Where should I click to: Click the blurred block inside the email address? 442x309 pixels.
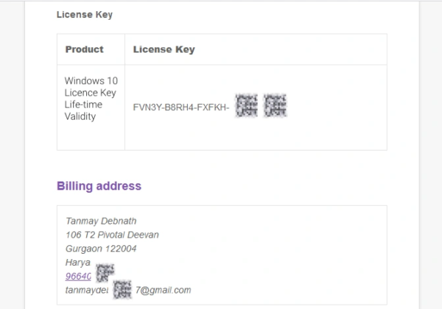coord(122,288)
